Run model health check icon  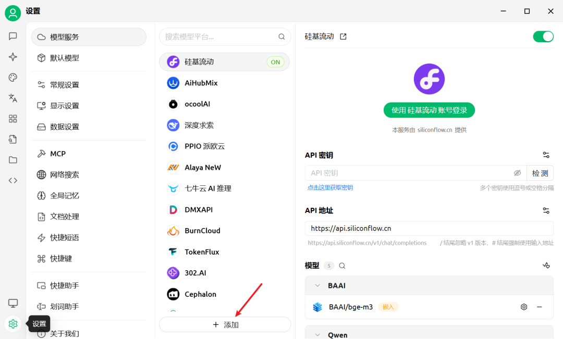[546, 266]
